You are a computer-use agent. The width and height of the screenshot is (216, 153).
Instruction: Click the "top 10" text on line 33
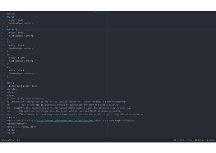coord(39,105)
